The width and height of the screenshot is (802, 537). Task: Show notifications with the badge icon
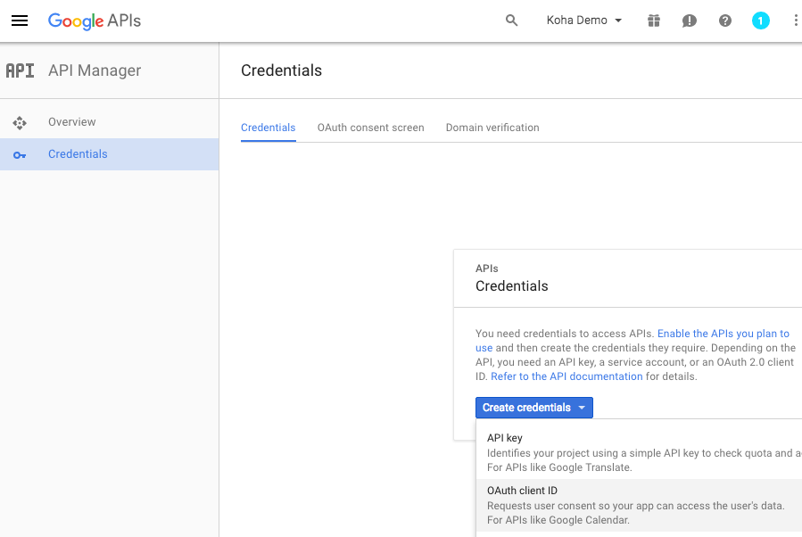(x=760, y=21)
